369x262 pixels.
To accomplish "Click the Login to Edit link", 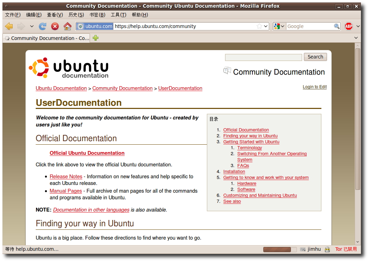I will [x=315, y=87].
